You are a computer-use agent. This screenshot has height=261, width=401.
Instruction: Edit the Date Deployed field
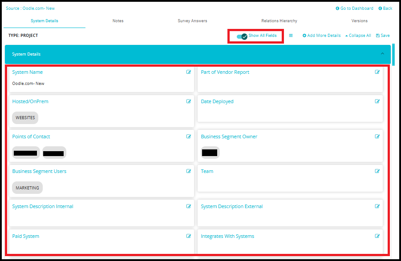(x=377, y=101)
